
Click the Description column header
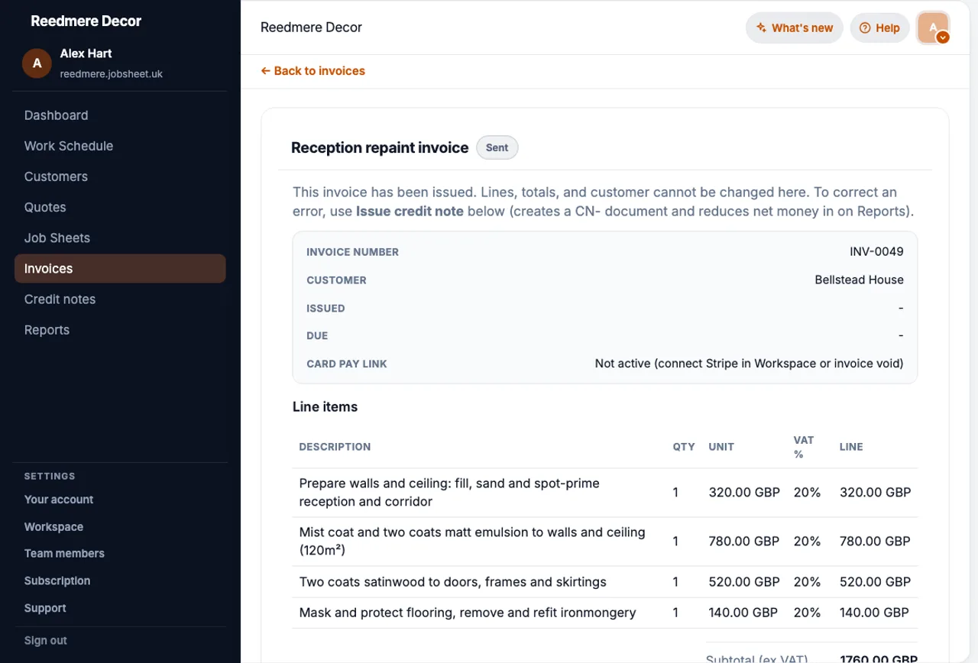pos(335,447)
